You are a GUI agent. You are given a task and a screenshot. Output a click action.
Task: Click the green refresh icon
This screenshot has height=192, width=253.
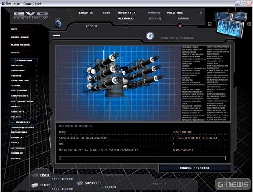pos(150,36)
